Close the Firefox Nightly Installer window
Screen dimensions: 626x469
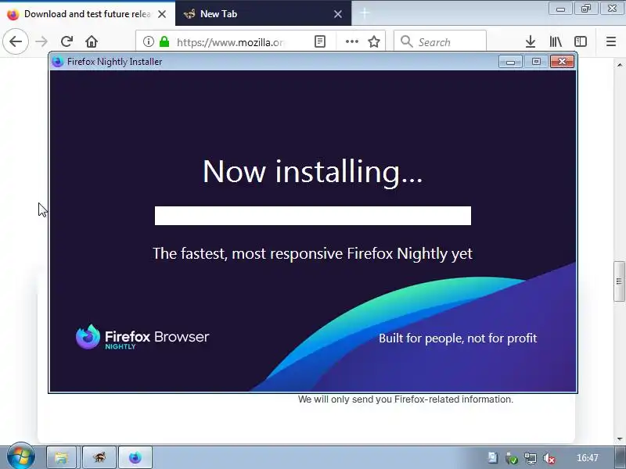pyautogui.click(x=562, y=62)
